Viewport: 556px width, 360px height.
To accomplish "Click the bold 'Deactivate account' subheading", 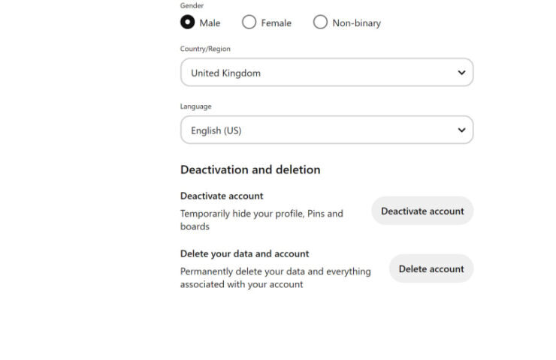I will click(222, 196).
